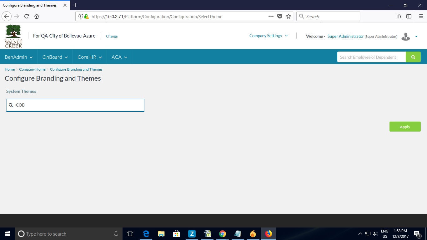427x240 pixels.
Task: Expand the BenAdmin menu
Action: pos(19,57)
